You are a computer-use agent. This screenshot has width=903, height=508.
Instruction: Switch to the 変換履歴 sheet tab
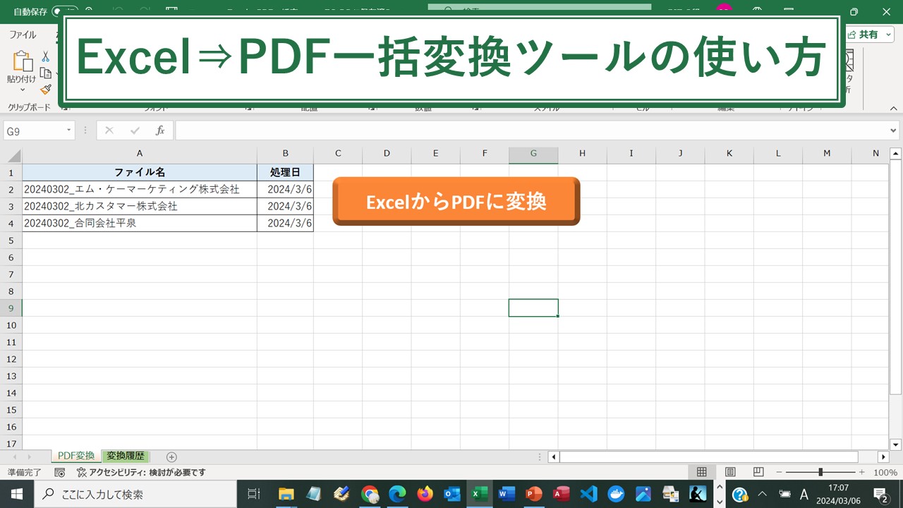coord(126,456)
